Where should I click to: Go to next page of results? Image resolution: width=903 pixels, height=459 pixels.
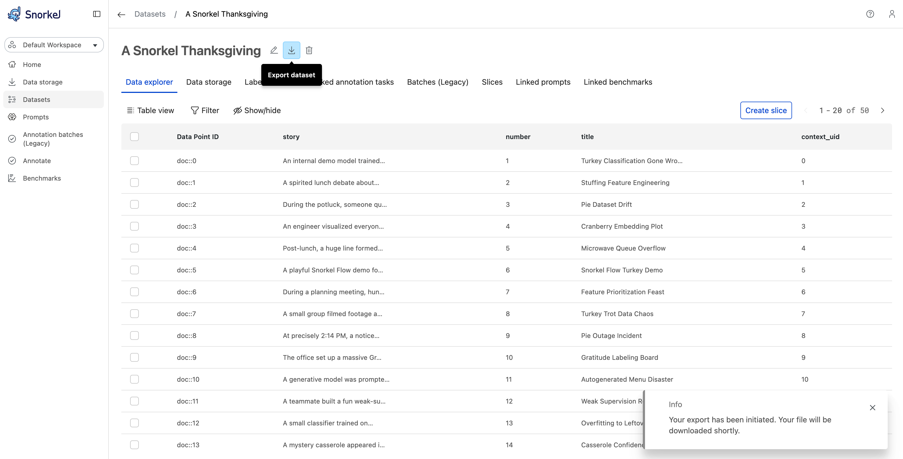pos(882,110)
